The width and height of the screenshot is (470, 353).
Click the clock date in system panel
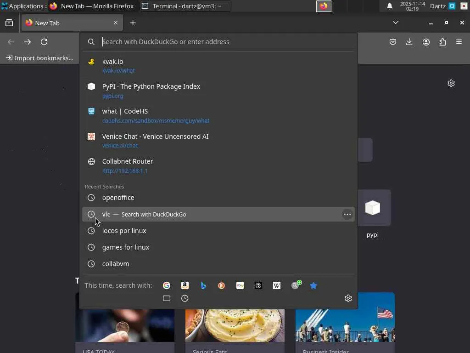(413, 6)
